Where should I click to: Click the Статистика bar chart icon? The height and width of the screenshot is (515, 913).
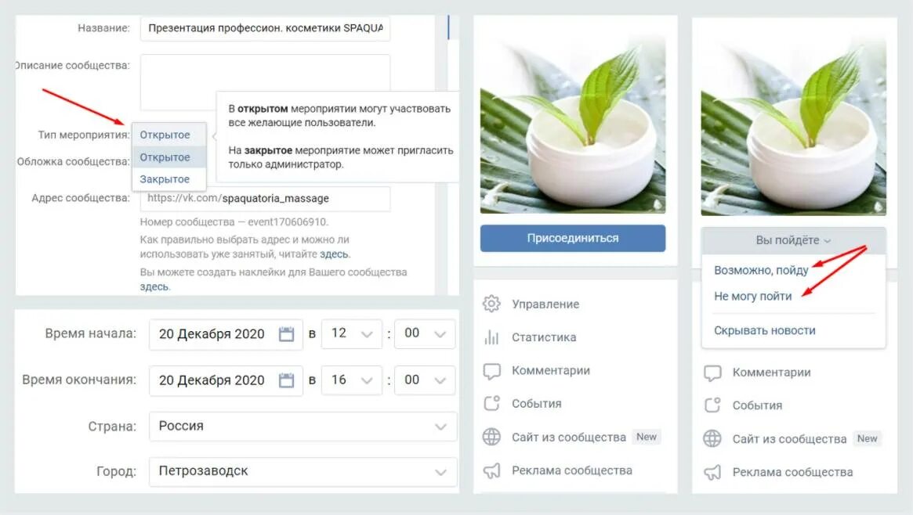pos(491,337)
